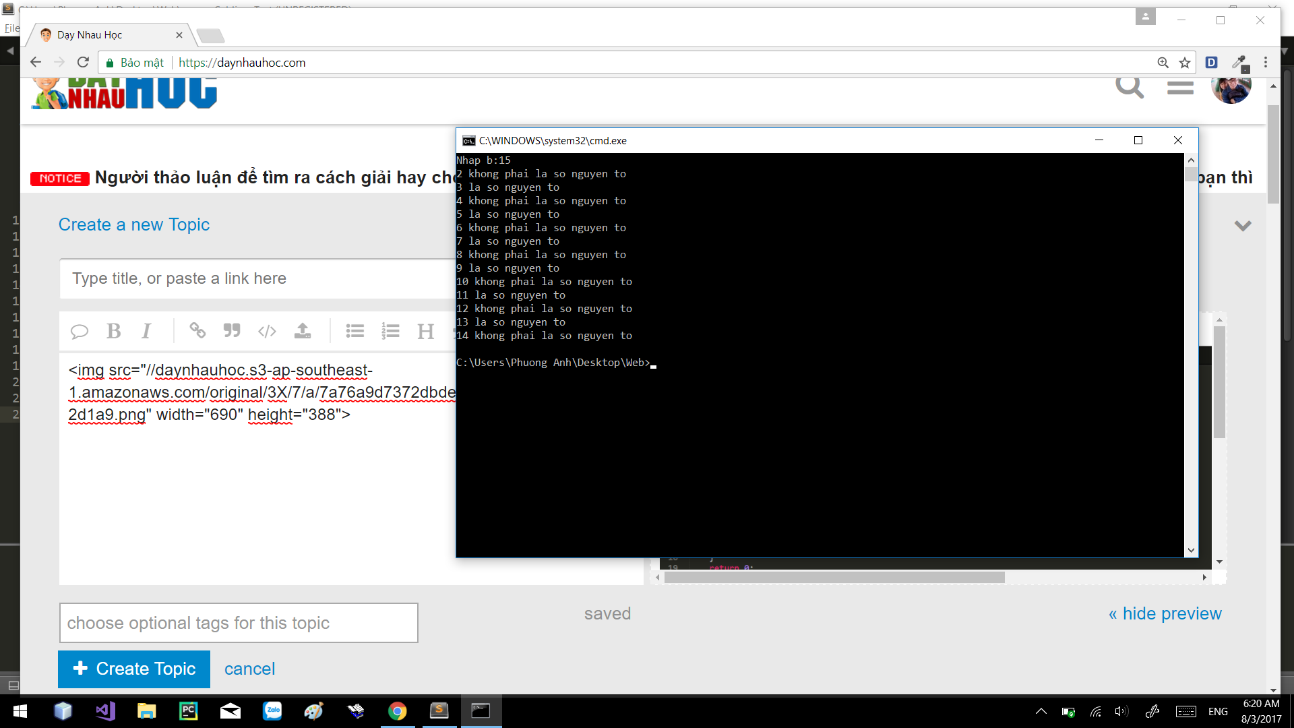Collapse the composer with the chevron arrow
Image resolution: width=1294 pixels, height=728 pixels.
1243,225
